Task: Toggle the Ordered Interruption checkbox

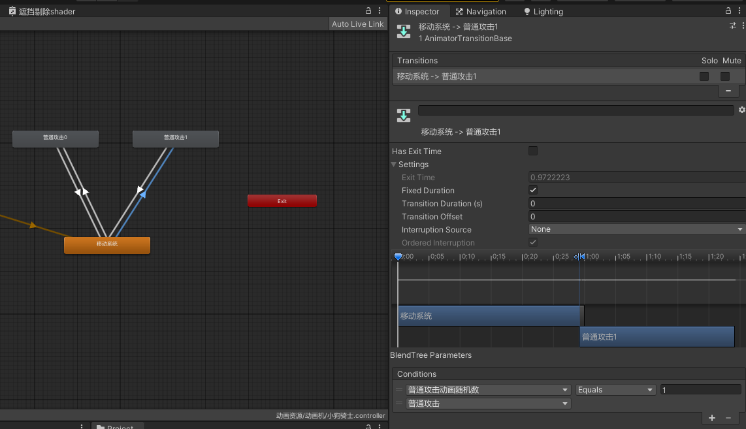Action: click(x=533, y=242)
